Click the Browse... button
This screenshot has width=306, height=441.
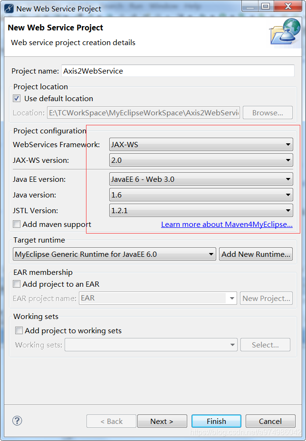[x=268, y=113]
